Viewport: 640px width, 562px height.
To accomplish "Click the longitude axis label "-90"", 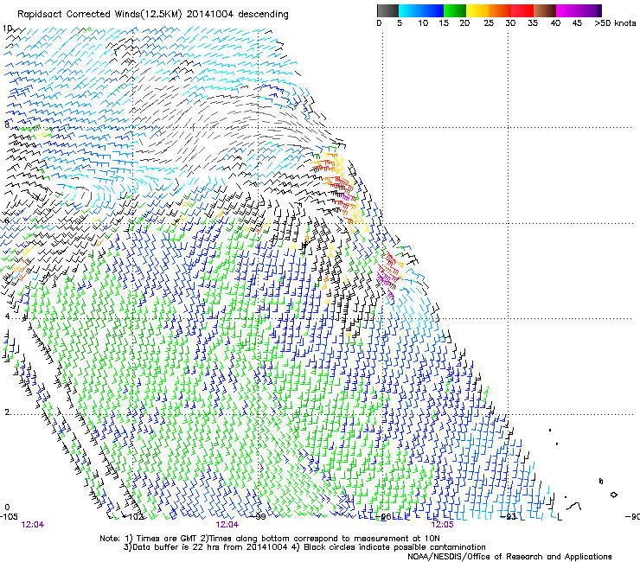I will click(x=633, y=517).
